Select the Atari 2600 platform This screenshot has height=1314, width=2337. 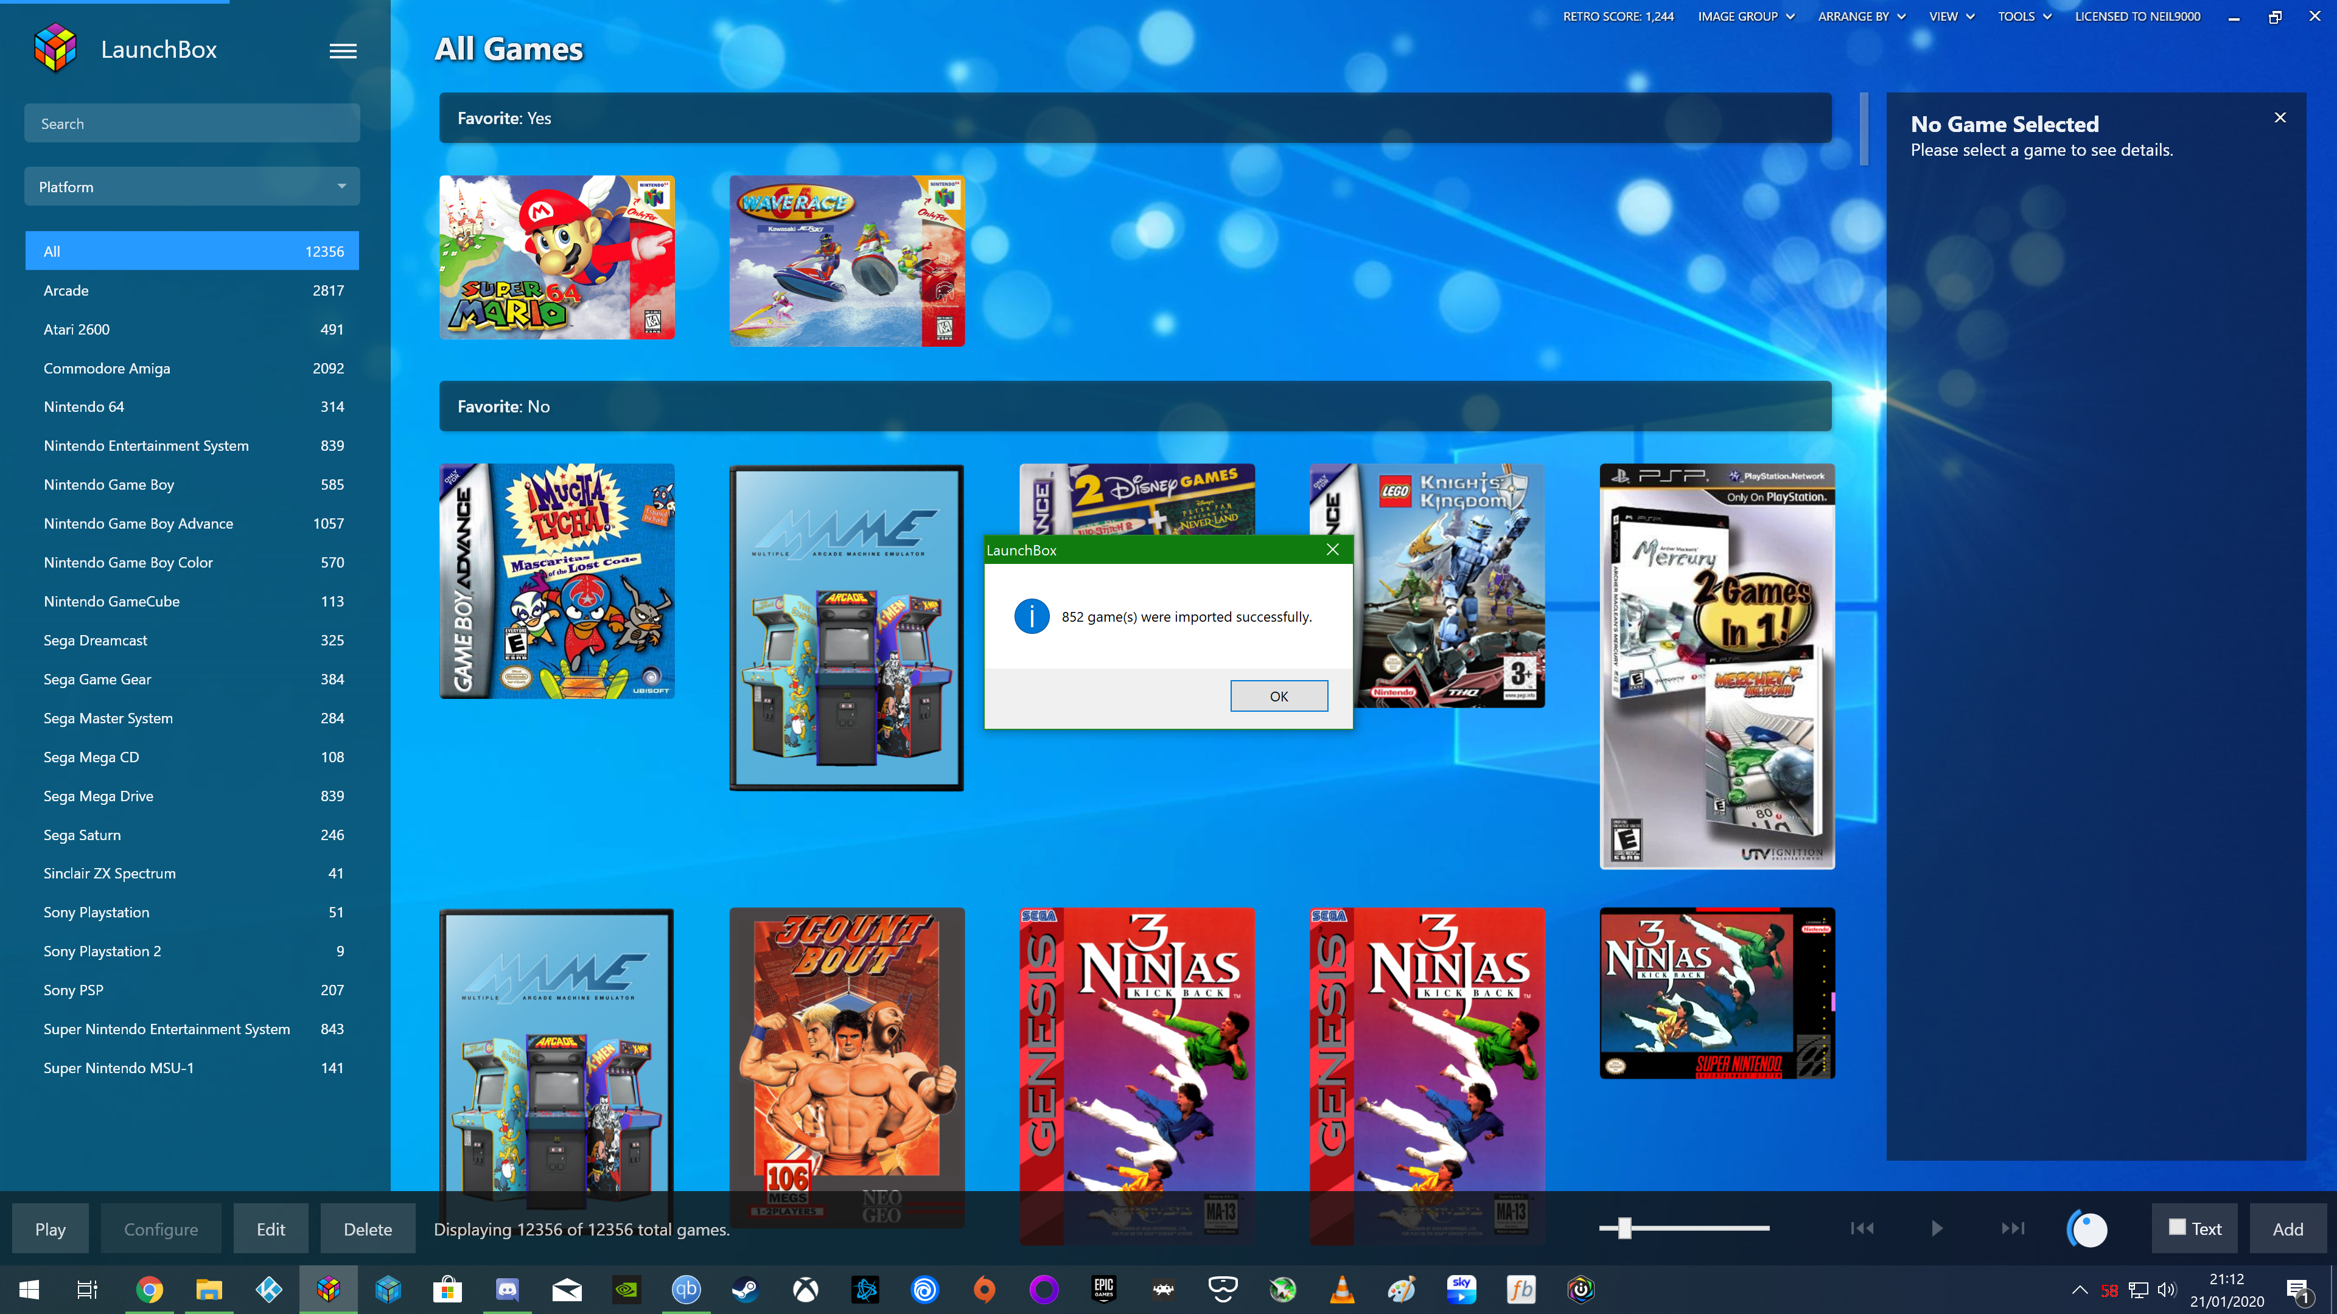[x=192, y=329]
